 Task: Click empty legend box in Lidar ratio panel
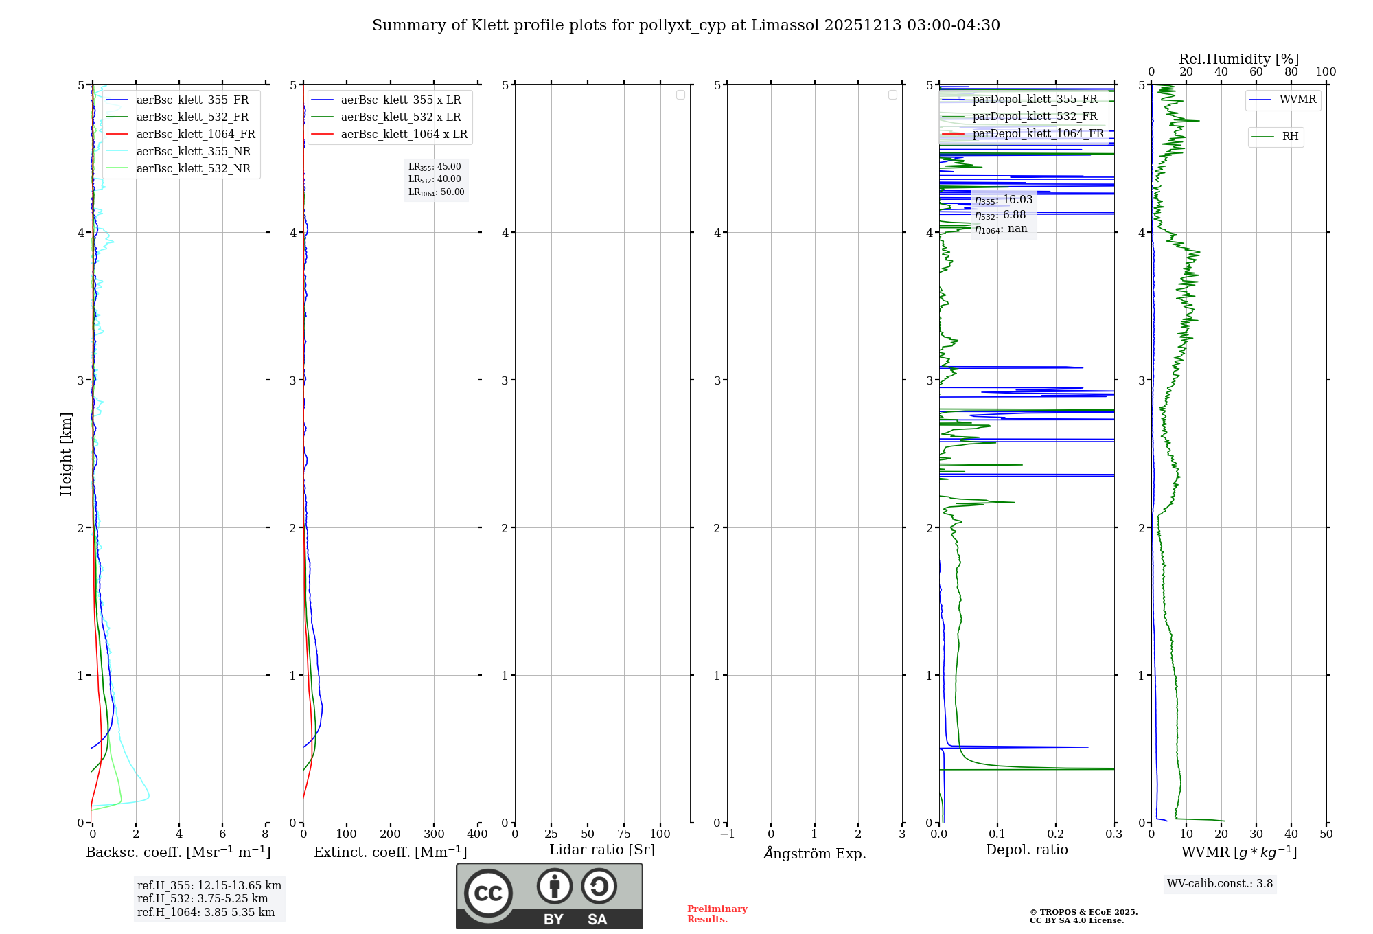click(680, 95)
